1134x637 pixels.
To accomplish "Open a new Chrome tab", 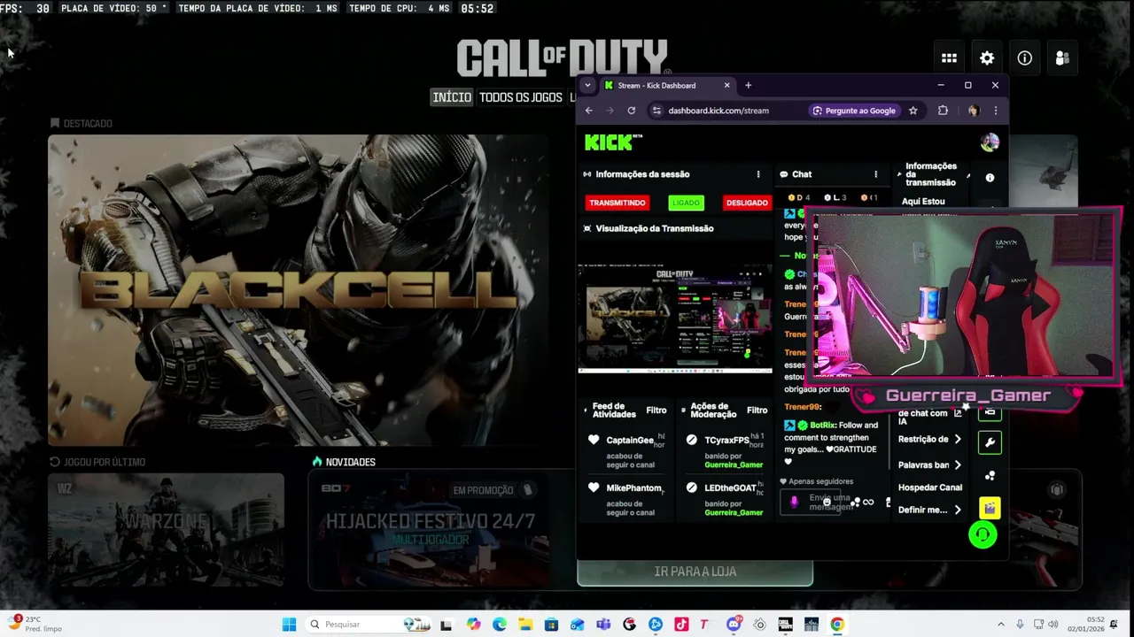I will [x=748, y=86].
